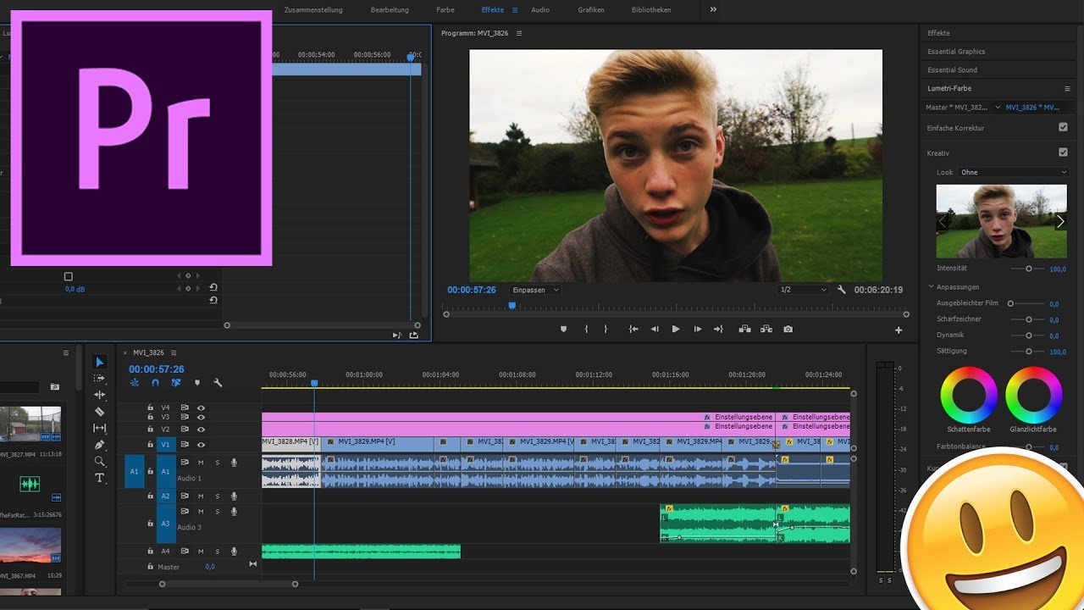1084x610 pixels.
Task: Open Einpassen zoom level dropdown
Action: [x=536, y=290]
